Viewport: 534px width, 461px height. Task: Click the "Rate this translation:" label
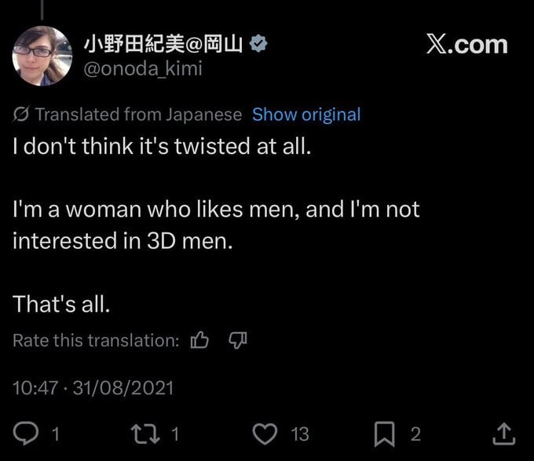click(96, 341)
